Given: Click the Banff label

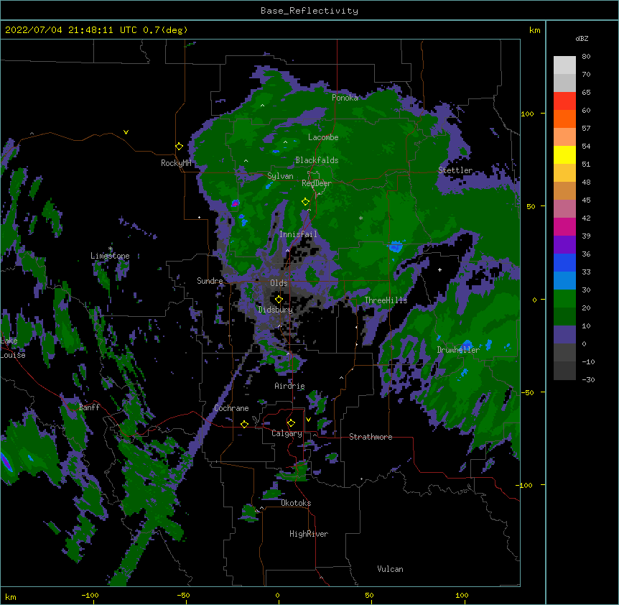Looking at the screenshot, I should click(x=89, y=407).
